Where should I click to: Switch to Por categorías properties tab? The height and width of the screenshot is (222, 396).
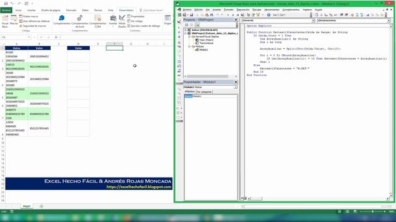(204, 92)
